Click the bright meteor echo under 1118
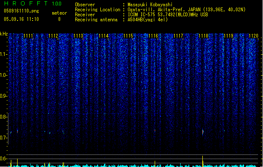 tap(203, 132)
